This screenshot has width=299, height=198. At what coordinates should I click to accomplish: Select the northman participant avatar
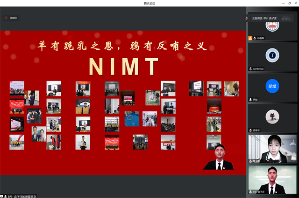(x=272, y=55)
